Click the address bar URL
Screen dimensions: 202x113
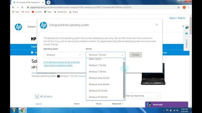point(81,8)
